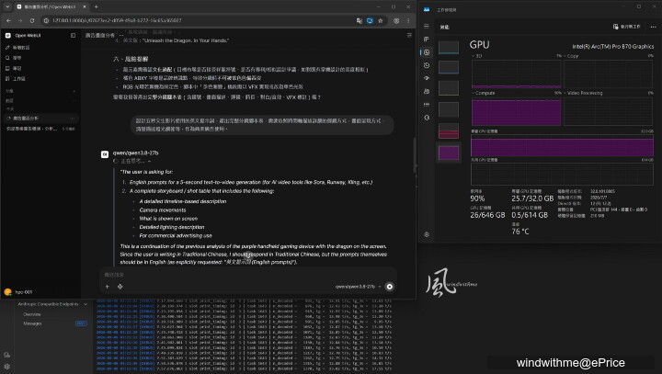The height and width of the screenshot is (374, 662).
Task: Open Startup apps in Task Manager
Action: [427, 78]
